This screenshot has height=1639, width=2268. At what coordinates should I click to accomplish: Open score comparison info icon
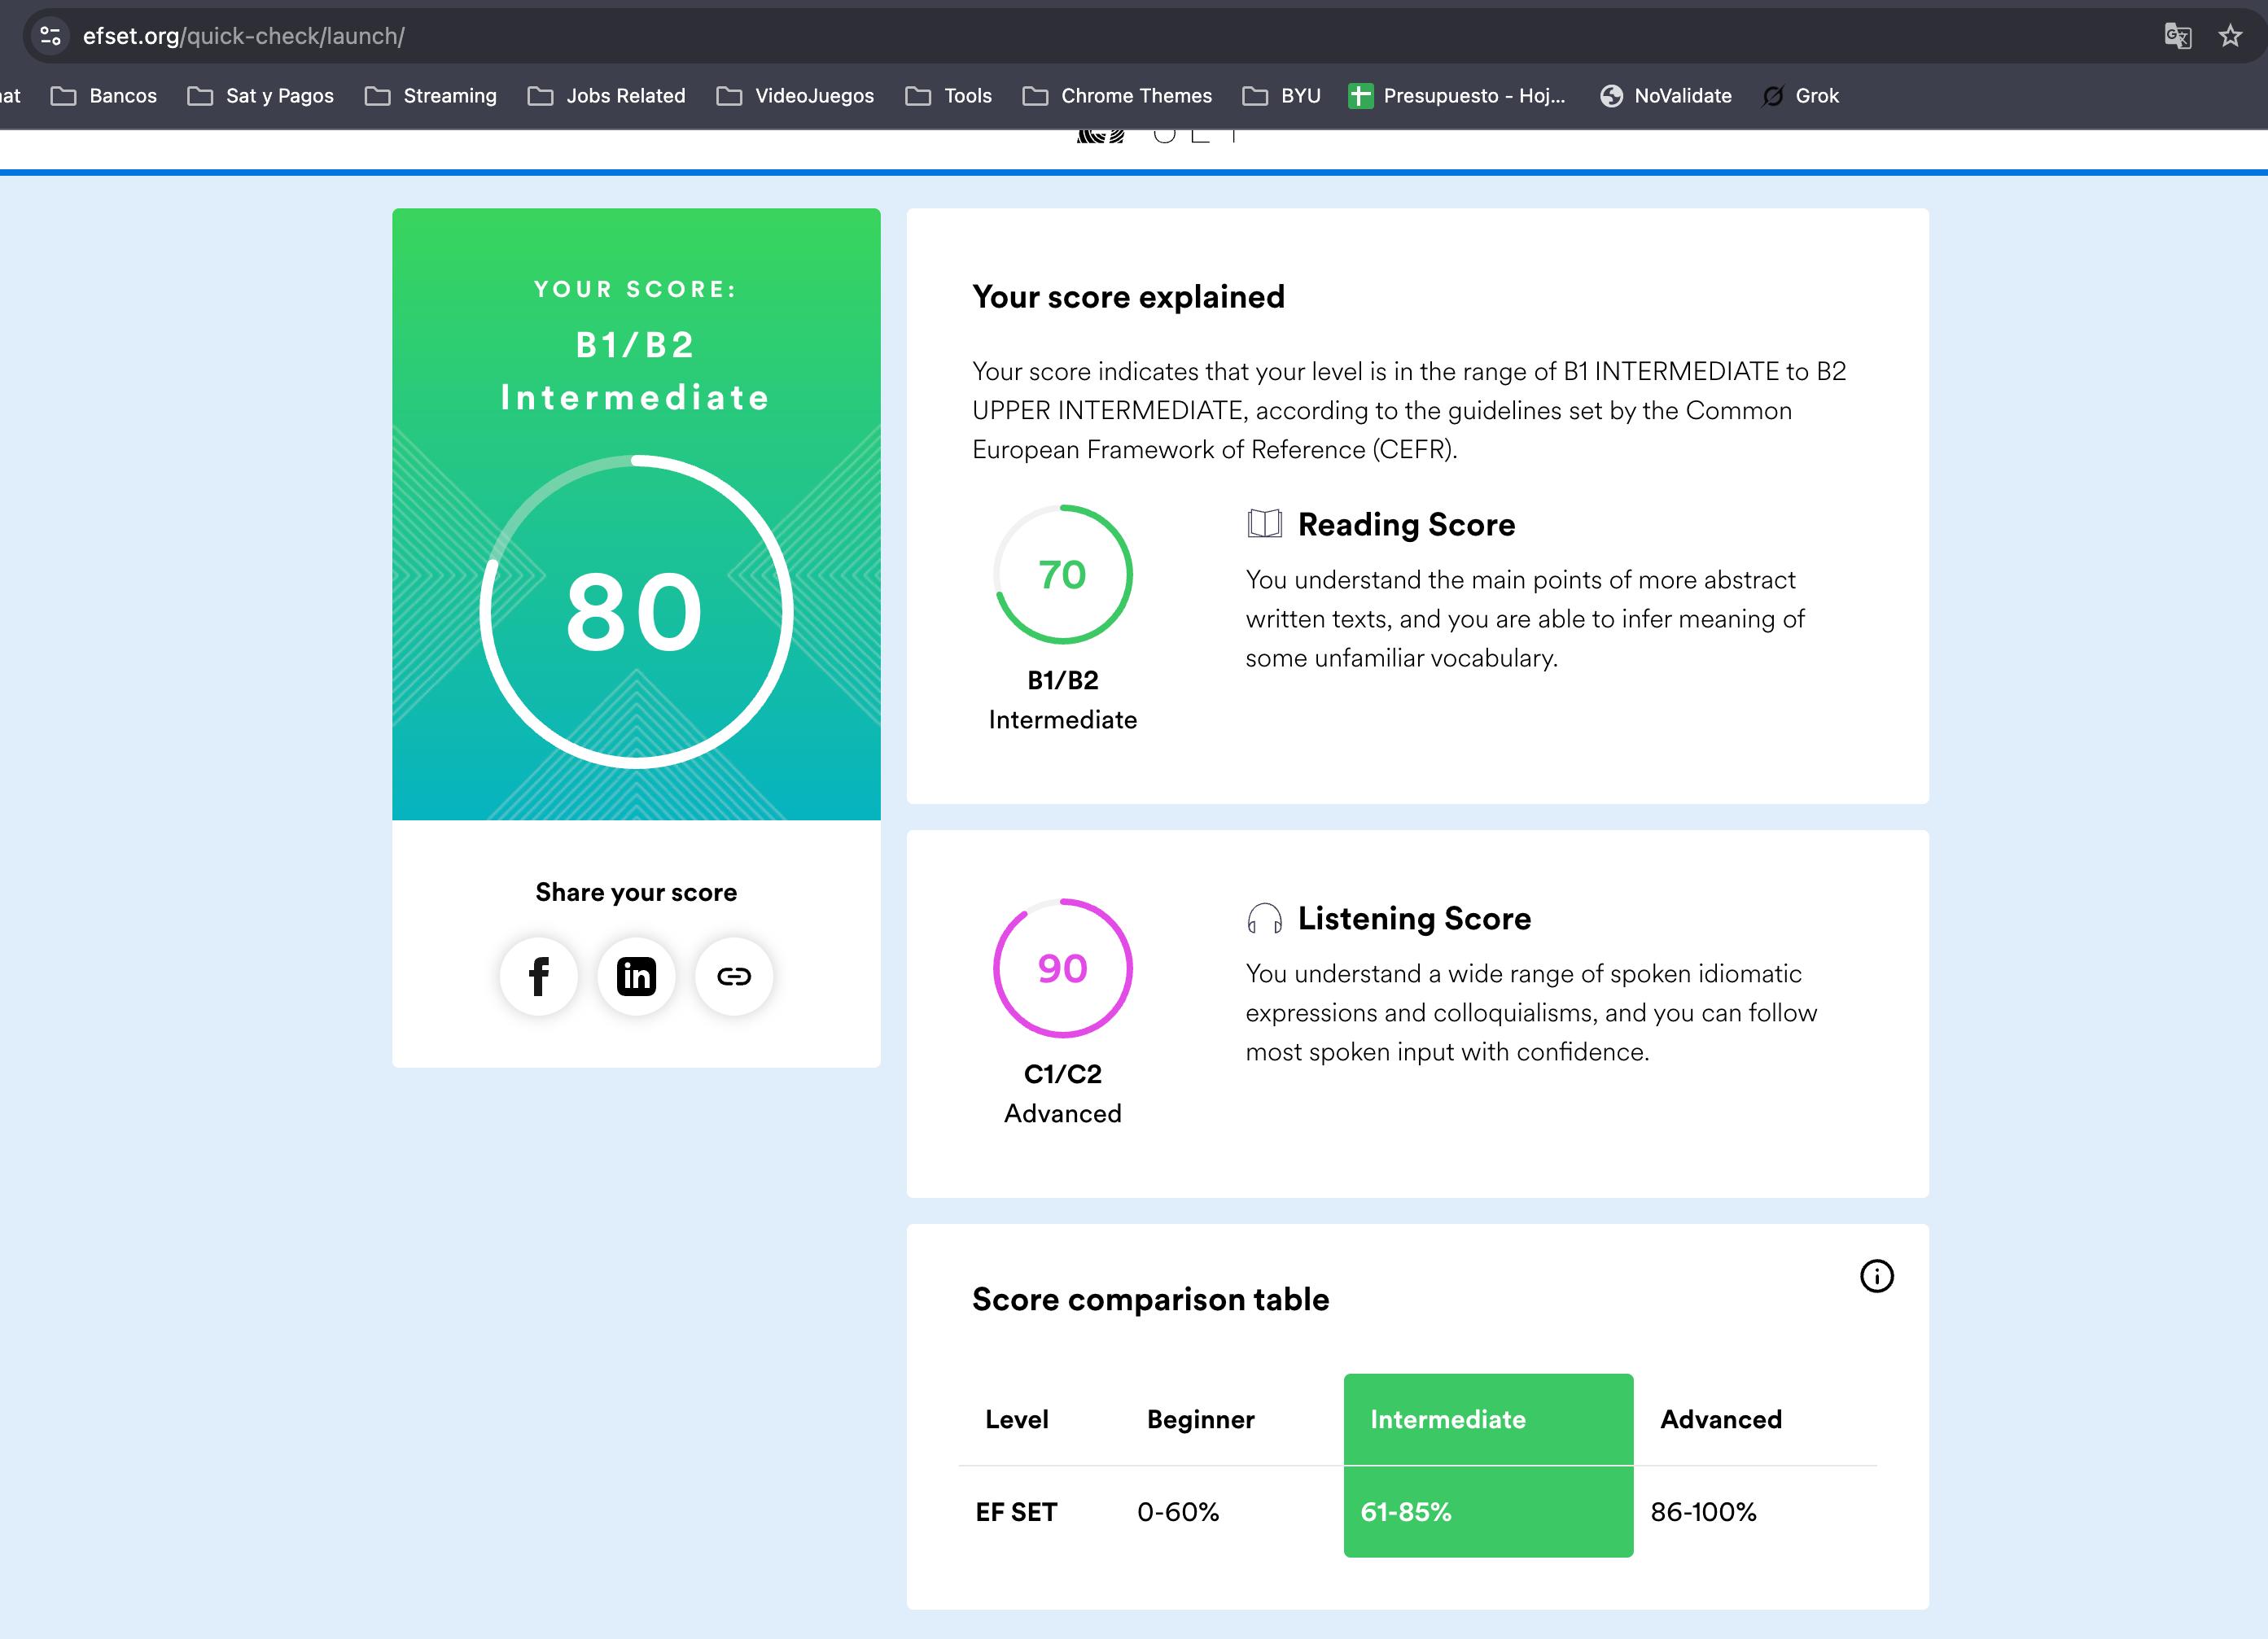pyautogui.click(x=1876, y=1276)
